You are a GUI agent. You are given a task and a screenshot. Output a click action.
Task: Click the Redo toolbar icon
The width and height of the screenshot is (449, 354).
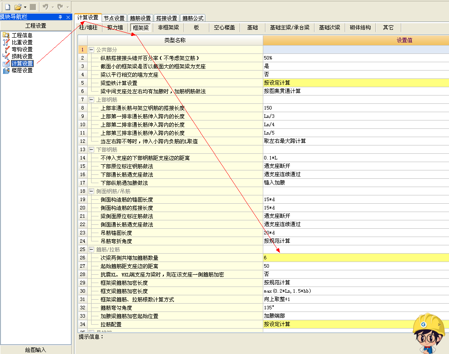tap(60, 7)
